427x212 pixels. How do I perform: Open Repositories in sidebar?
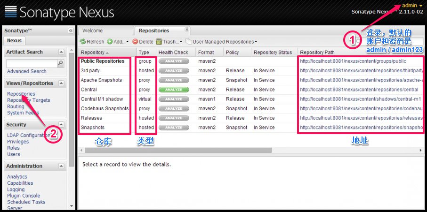[21, 94]
